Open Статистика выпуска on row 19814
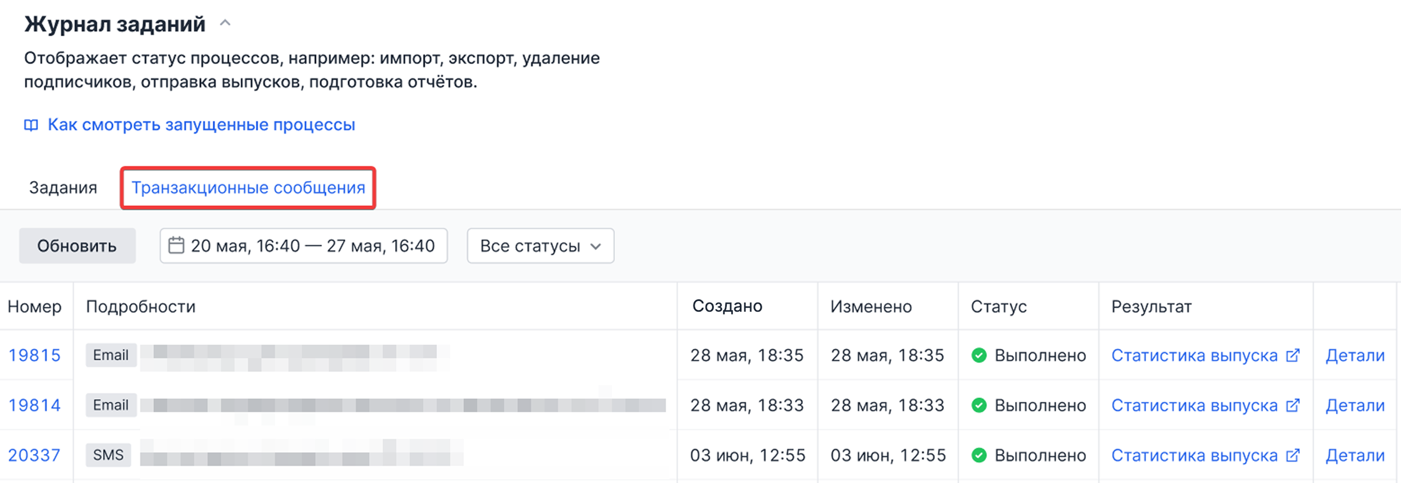The width and height of the screenshot is (1401, 483). 1194,405
